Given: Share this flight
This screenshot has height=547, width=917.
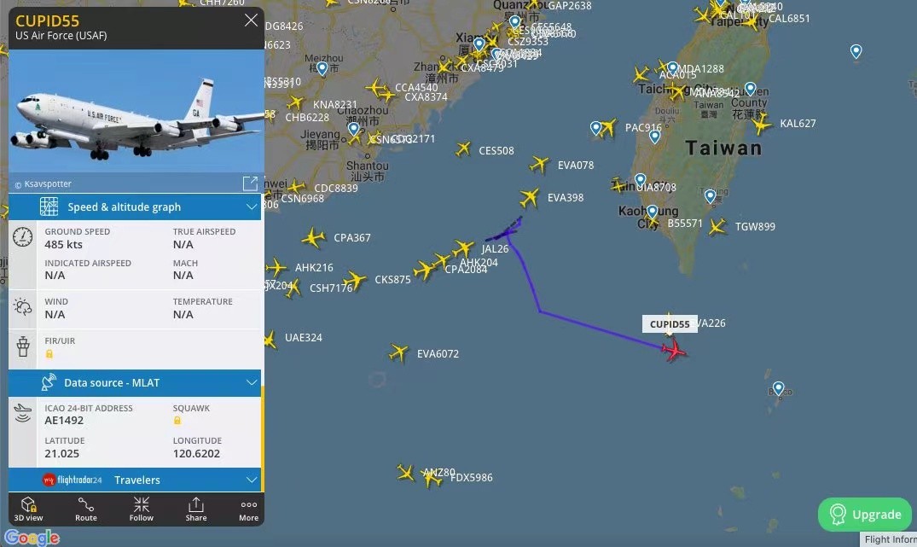Looking at the screenshot, I should click(x=196, y=509).
